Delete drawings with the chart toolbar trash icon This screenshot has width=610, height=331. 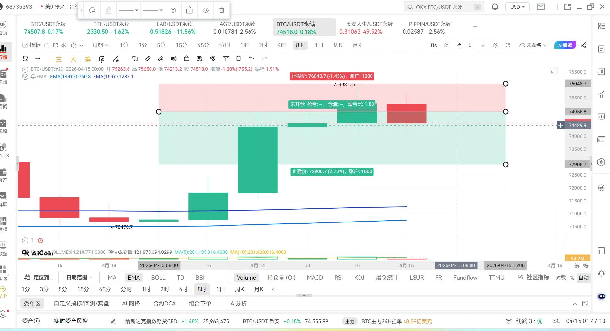[x=238, y=58]
